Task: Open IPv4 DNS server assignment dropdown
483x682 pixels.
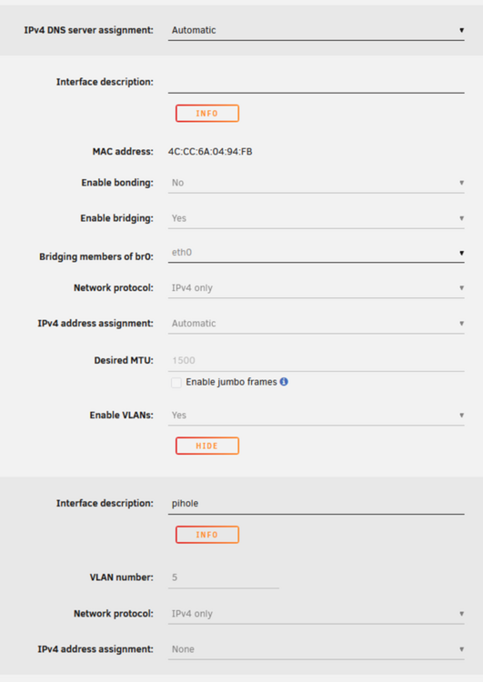Action: coord(316,30)
